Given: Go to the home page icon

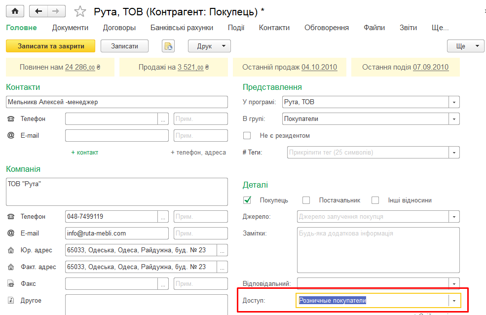Looking at the screenshot, I should (15, 11).
